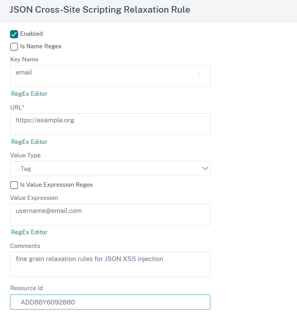Click the Resource Id input field
297x312 pixels.
[110, 302]
